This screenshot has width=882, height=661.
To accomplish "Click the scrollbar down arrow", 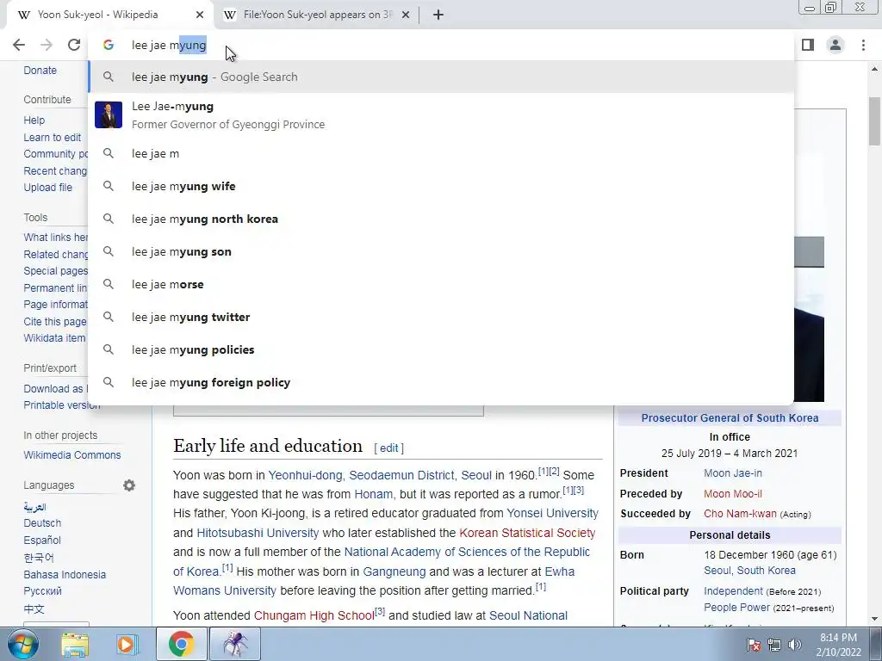I will coord(875,619).
